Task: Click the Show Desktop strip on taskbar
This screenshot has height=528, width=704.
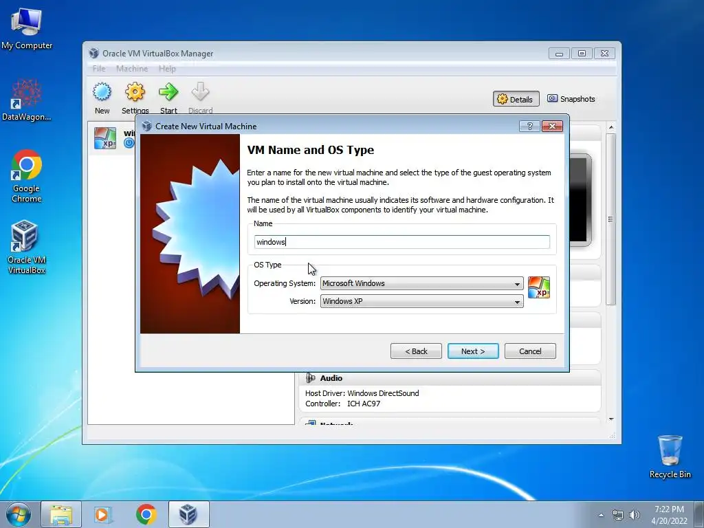Action: [699, 514]
